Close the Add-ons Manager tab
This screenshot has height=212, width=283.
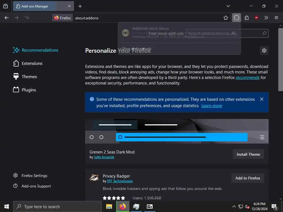(69, 6)
